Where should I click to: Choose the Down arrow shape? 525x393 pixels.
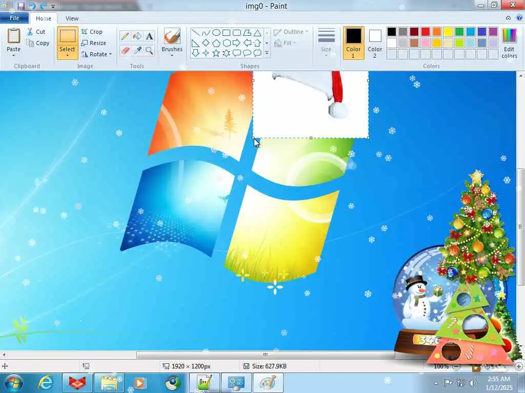(x=195, y=53)
